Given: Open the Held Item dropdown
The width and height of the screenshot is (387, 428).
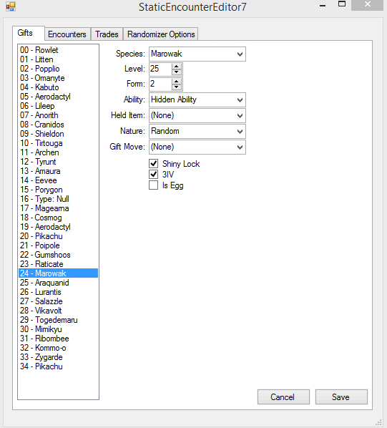Looking at the screenshot, I should pyautogui.click(x=197, y=116).
